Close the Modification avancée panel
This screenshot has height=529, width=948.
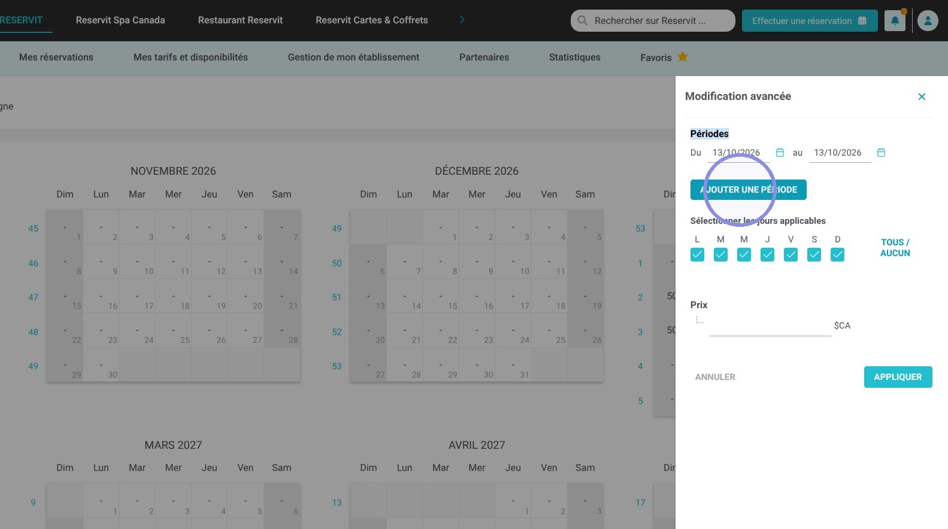click(x=922, y=96)
